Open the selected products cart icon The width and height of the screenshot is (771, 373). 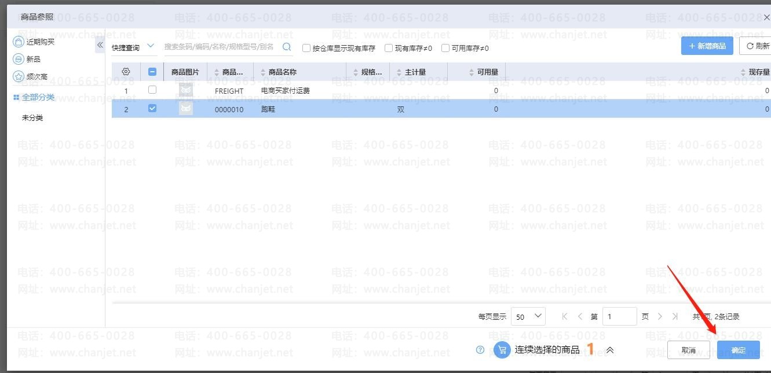pyautogui.click(x=502, y=350)
